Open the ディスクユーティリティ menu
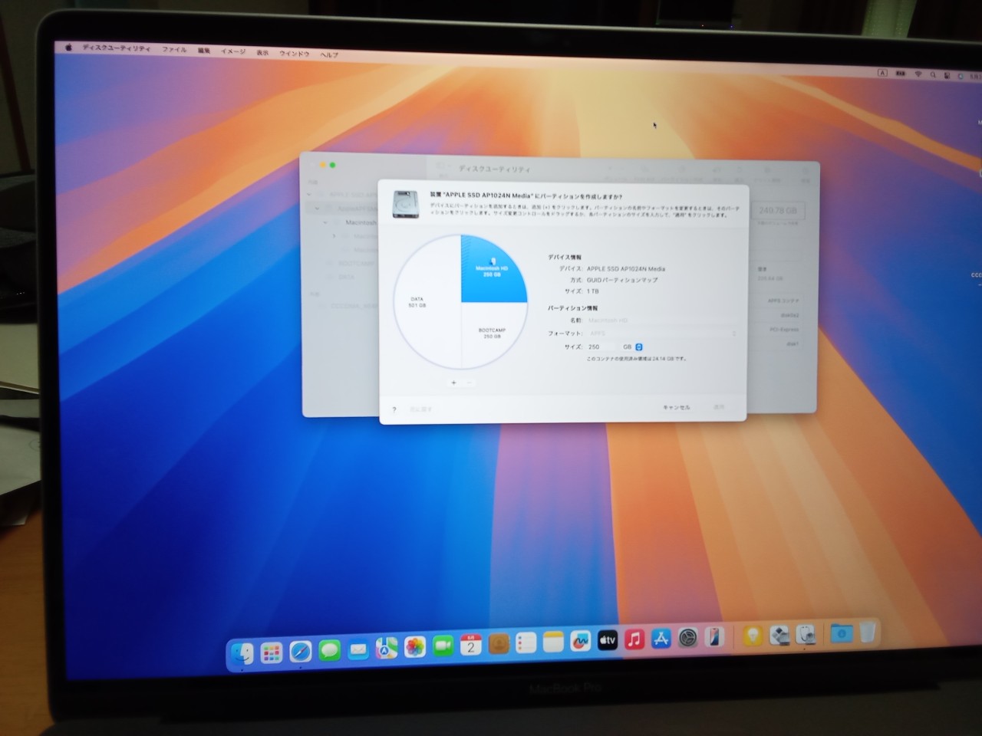 tap(117, 48)
